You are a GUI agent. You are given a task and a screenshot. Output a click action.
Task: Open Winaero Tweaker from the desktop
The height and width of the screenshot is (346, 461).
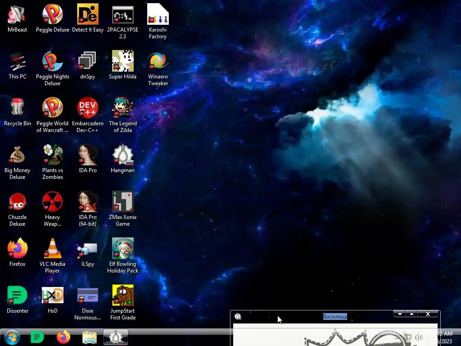[158, 68]
